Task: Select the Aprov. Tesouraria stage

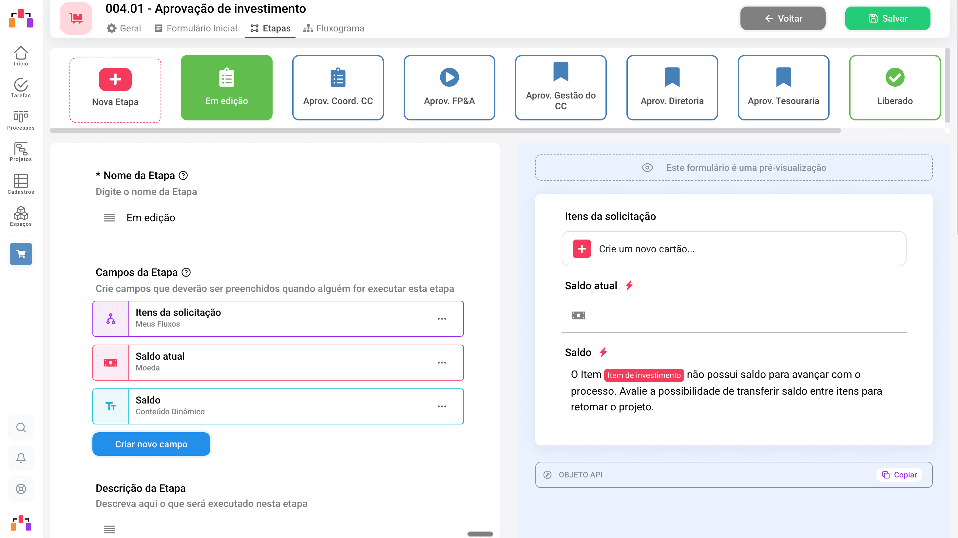Action: click(x=784, y=88)
